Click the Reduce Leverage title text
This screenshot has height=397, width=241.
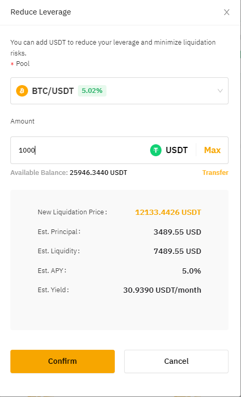[x=41, y=12]
